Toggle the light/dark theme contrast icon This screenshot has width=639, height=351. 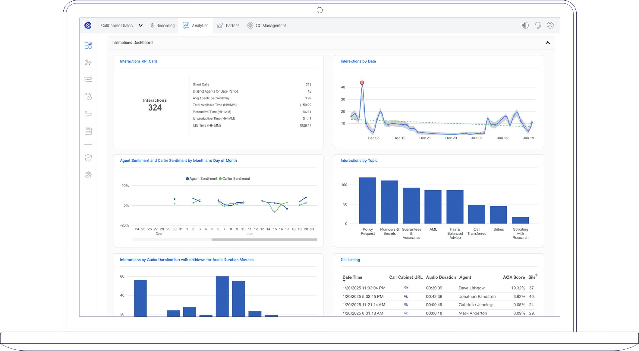[525, 25]
